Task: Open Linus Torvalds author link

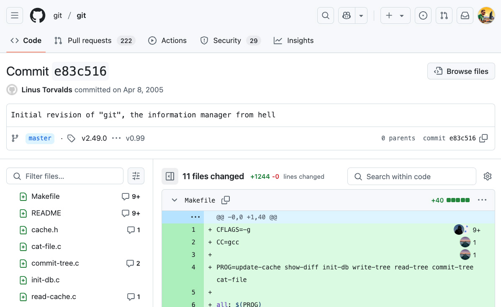Action: click(x=47, y=90)
